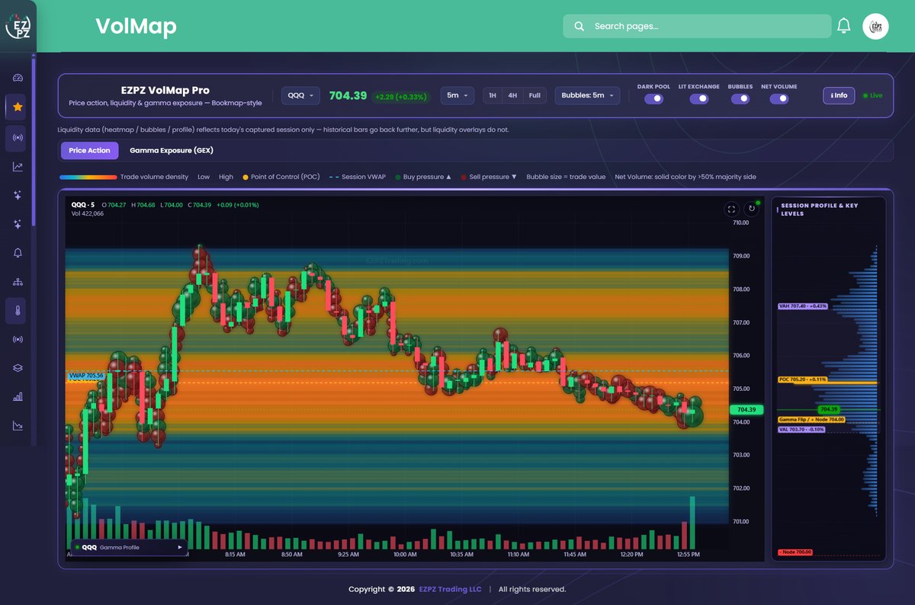Open the 5m timeframe dropdown

(457, 95)
